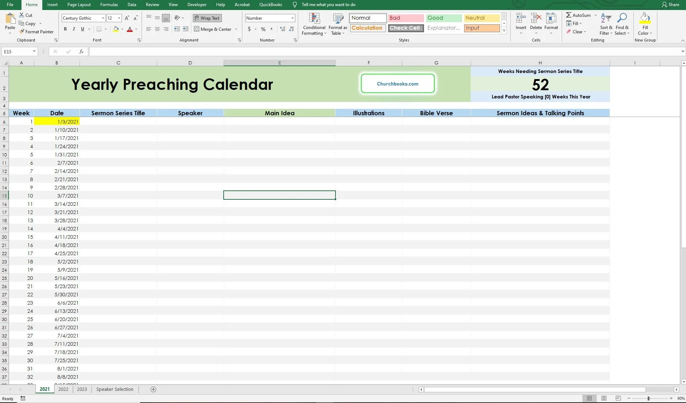Open Conditional Formatting options
This screenshot has height=403, width=686.
click(314, 24)
